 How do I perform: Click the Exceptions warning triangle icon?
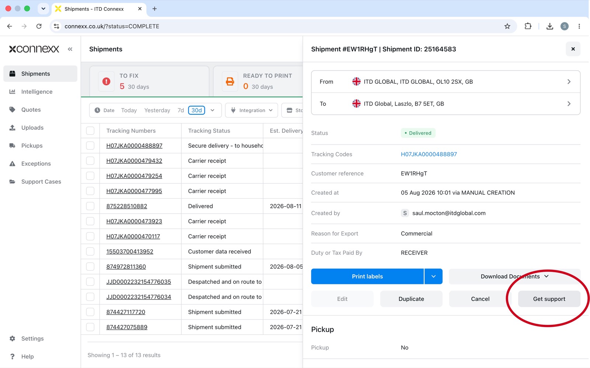tap(13, 163)
